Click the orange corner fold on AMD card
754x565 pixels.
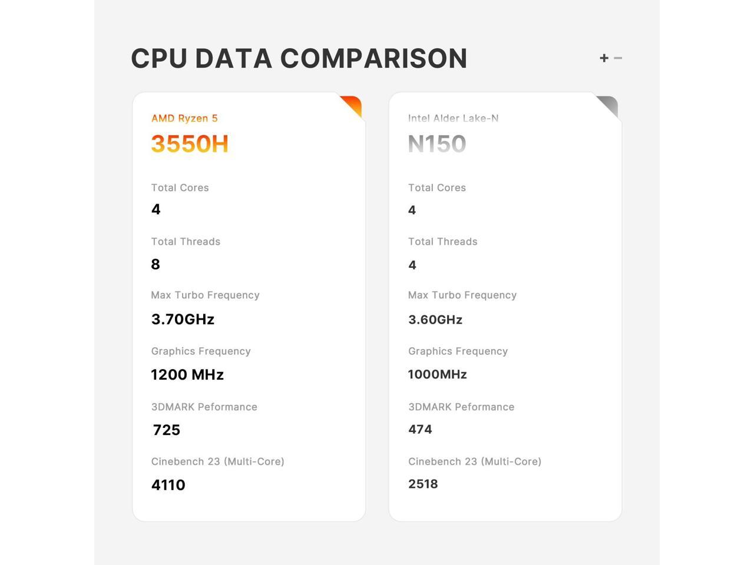tap(353, 104)
